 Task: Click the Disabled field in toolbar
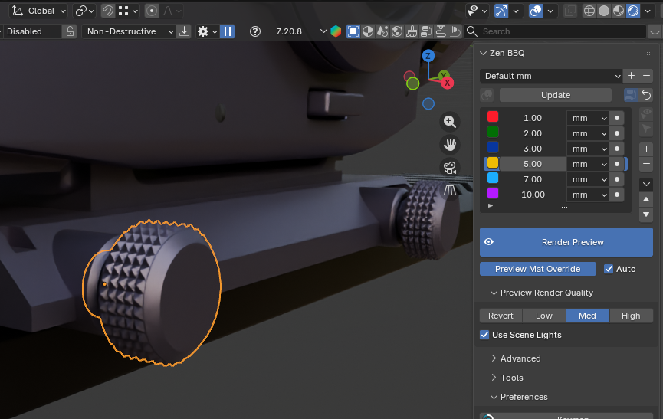click(31, 31)
